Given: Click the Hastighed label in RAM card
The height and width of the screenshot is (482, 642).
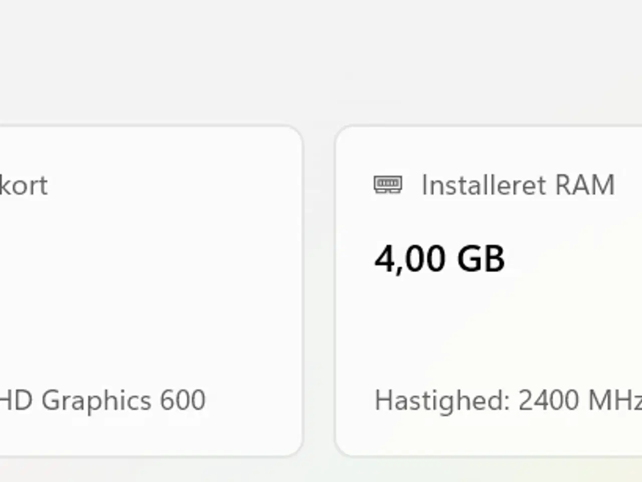Looking at the screenshot, I should tap(441, 401).
